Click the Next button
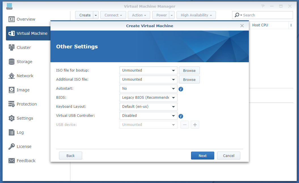This screenshot has height=183, width=299. [x=202, y=156]
